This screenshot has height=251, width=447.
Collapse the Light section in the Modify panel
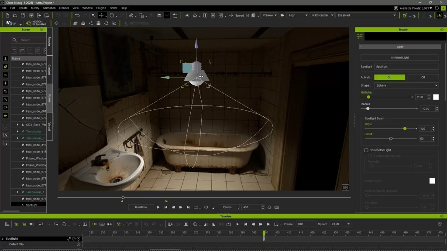(361, 47)
